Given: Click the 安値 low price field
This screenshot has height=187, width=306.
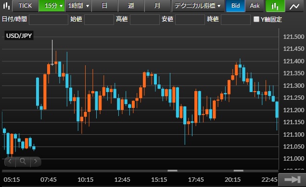Looking at the screenshot, I should pos(190,20).
